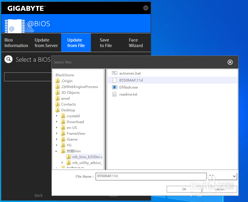Image resolution: width=248 pixels, height=202 pixels.
Task: Select readme.txt file name
Action: (128, 94)
